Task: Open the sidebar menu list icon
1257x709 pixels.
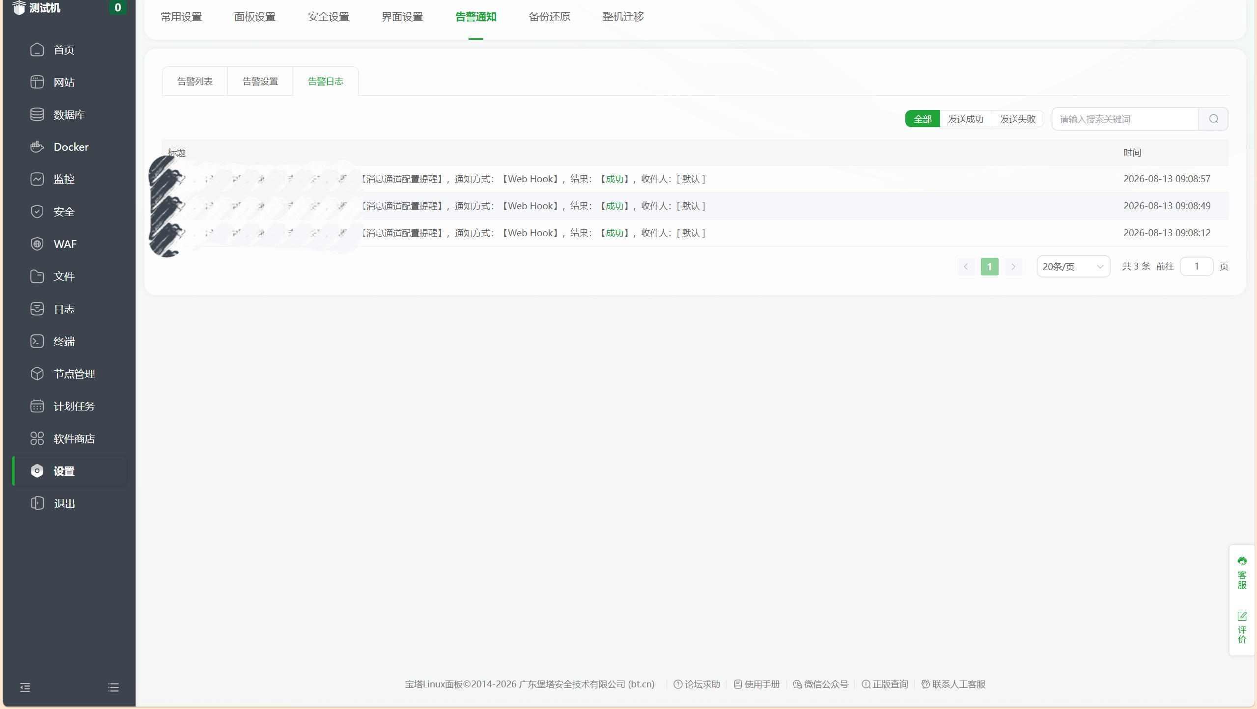Action: pos(113,687)
